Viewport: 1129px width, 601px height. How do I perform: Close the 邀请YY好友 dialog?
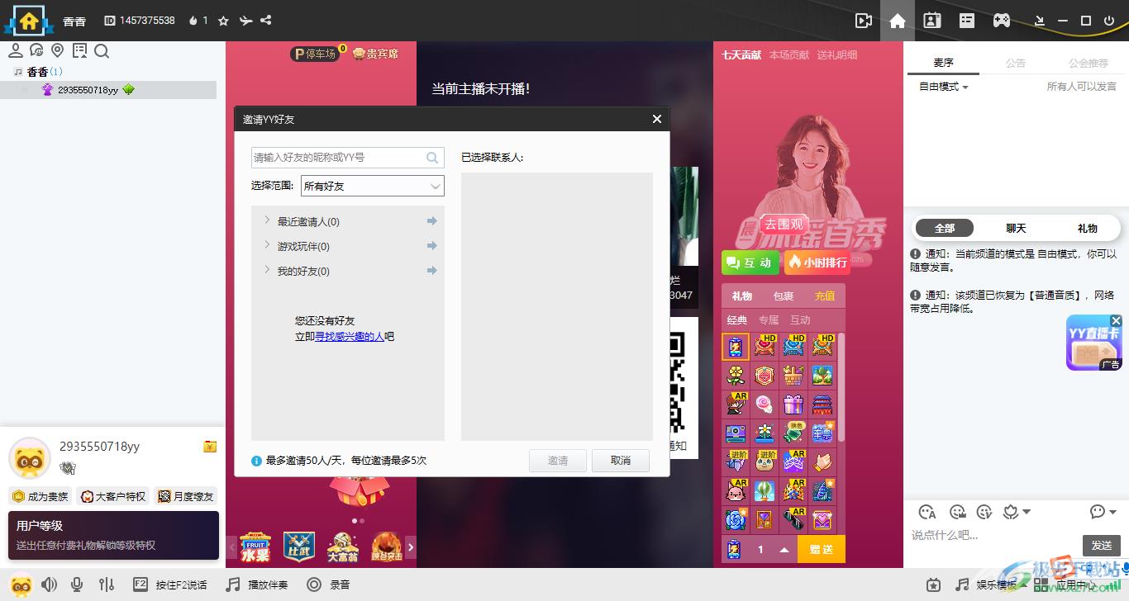click(x=657, y=119)
